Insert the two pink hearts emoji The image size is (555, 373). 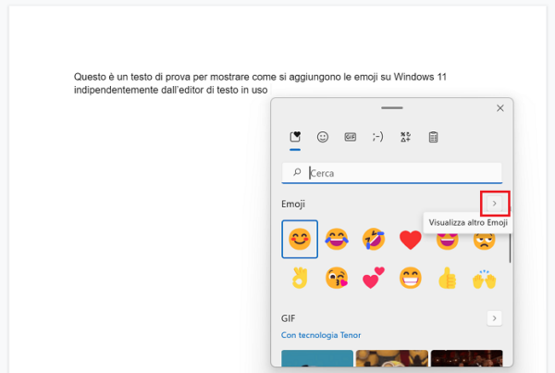pos(373,277)
